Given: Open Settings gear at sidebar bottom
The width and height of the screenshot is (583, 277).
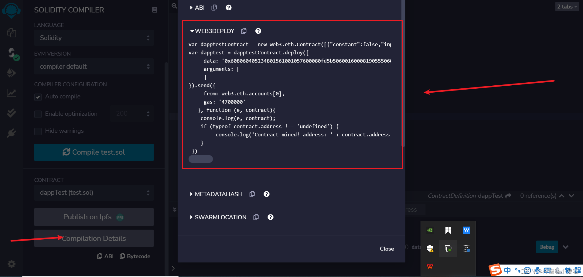Looking at the screenshot, I should tap(11, 264).
